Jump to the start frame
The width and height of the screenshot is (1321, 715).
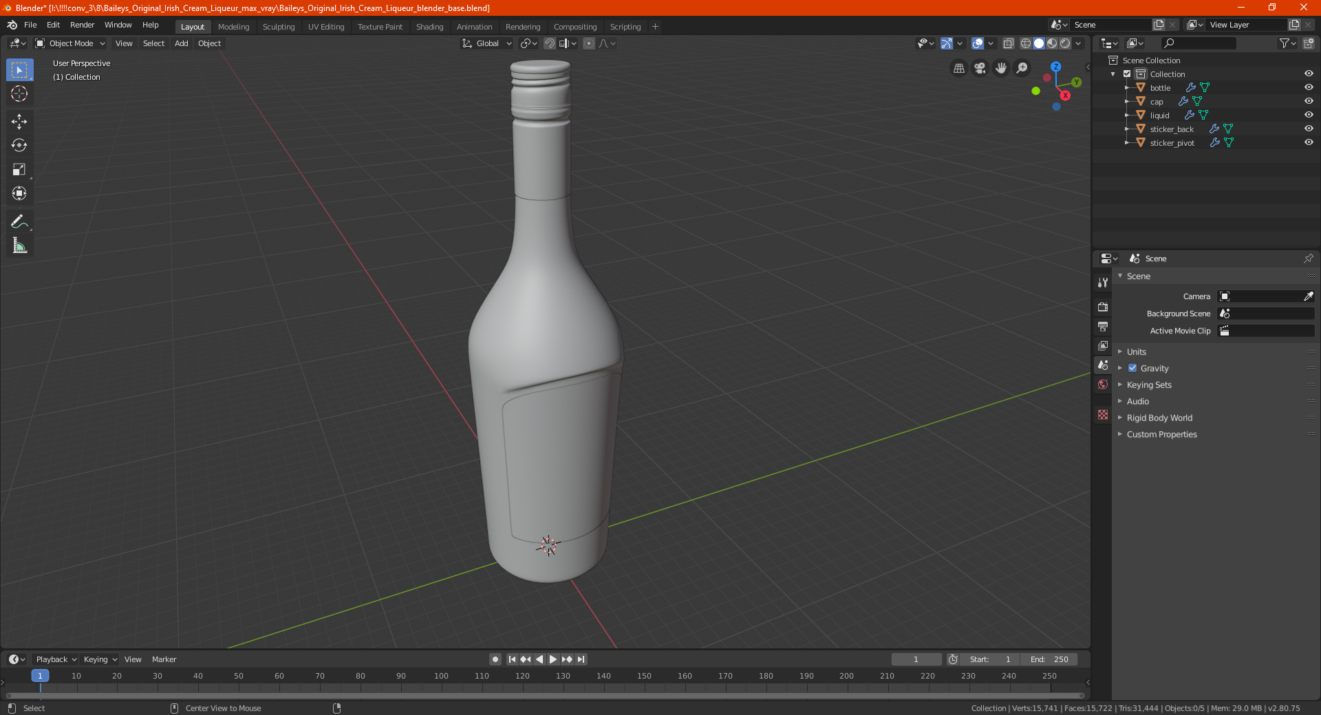[512, 659]
